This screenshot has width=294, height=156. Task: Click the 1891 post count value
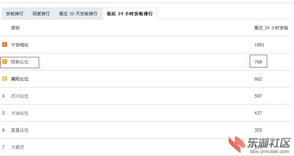[259, 45]
